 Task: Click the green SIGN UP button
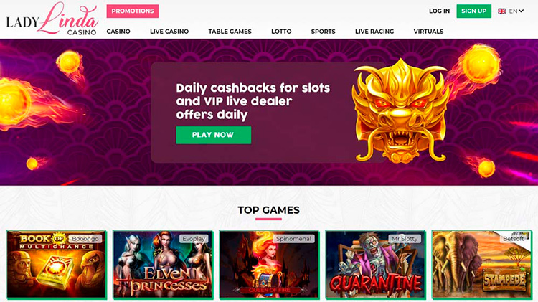click(474, 11)
